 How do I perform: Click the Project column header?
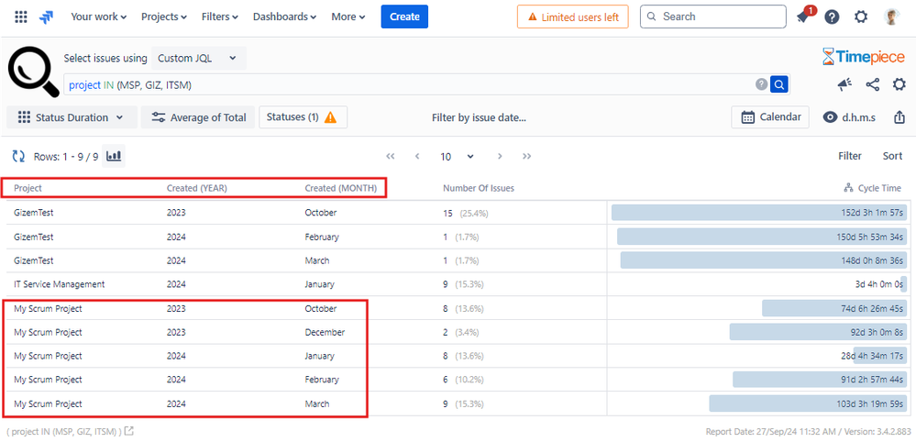(x=28, y=188)
